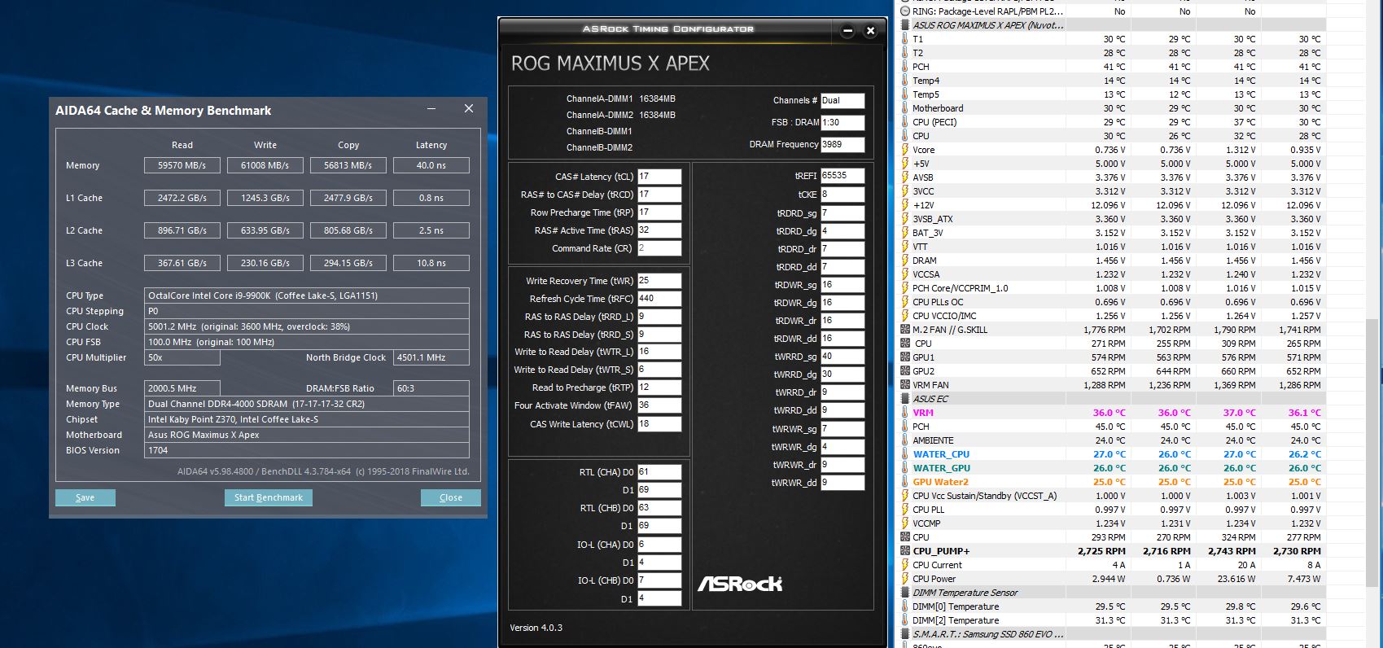The image size is (1383, 648).
Task: Click the AMBIENTE thermometer icon
Action: pyautogui.click(x=905, y=440)
